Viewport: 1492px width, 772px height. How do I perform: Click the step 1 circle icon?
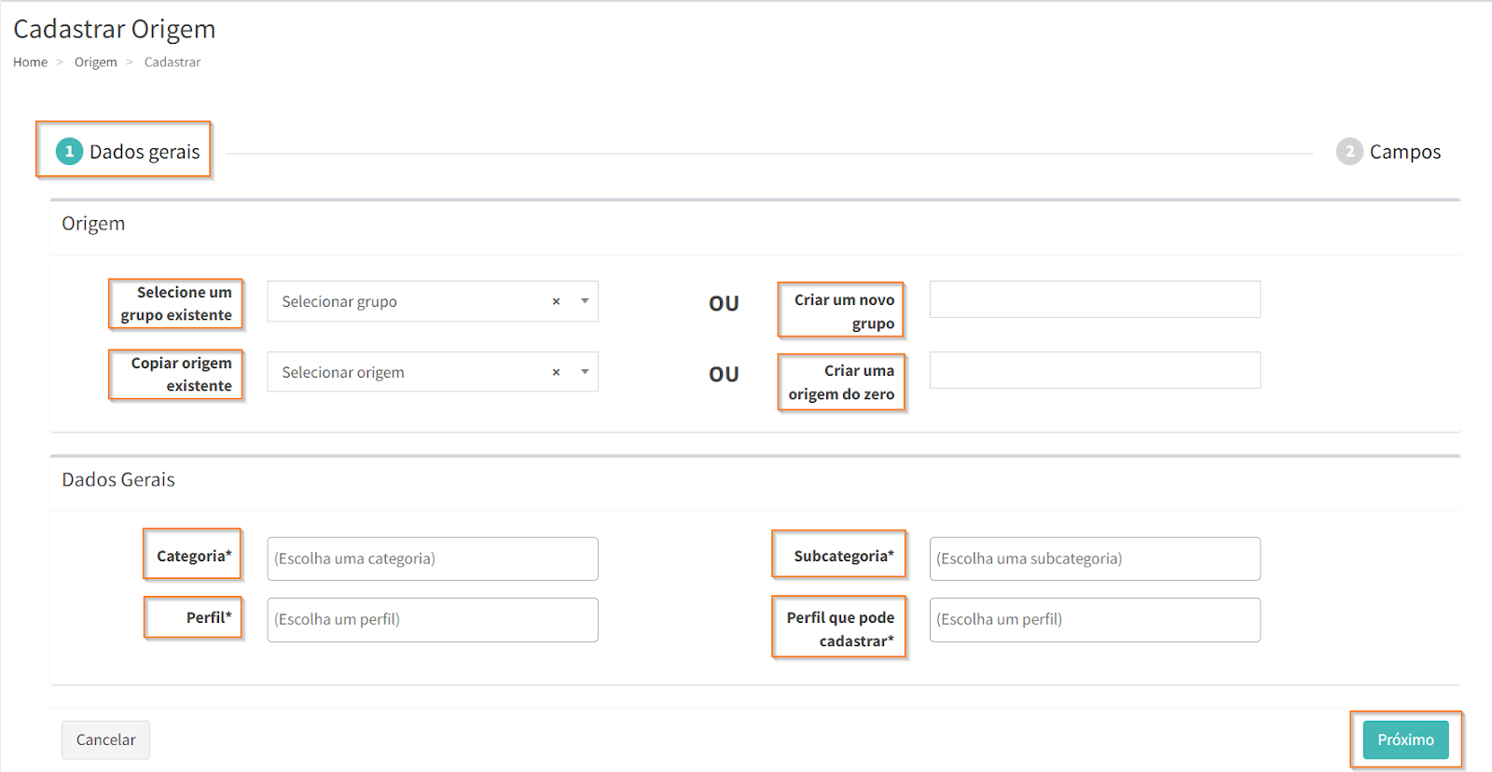click(x=69, y=151)
